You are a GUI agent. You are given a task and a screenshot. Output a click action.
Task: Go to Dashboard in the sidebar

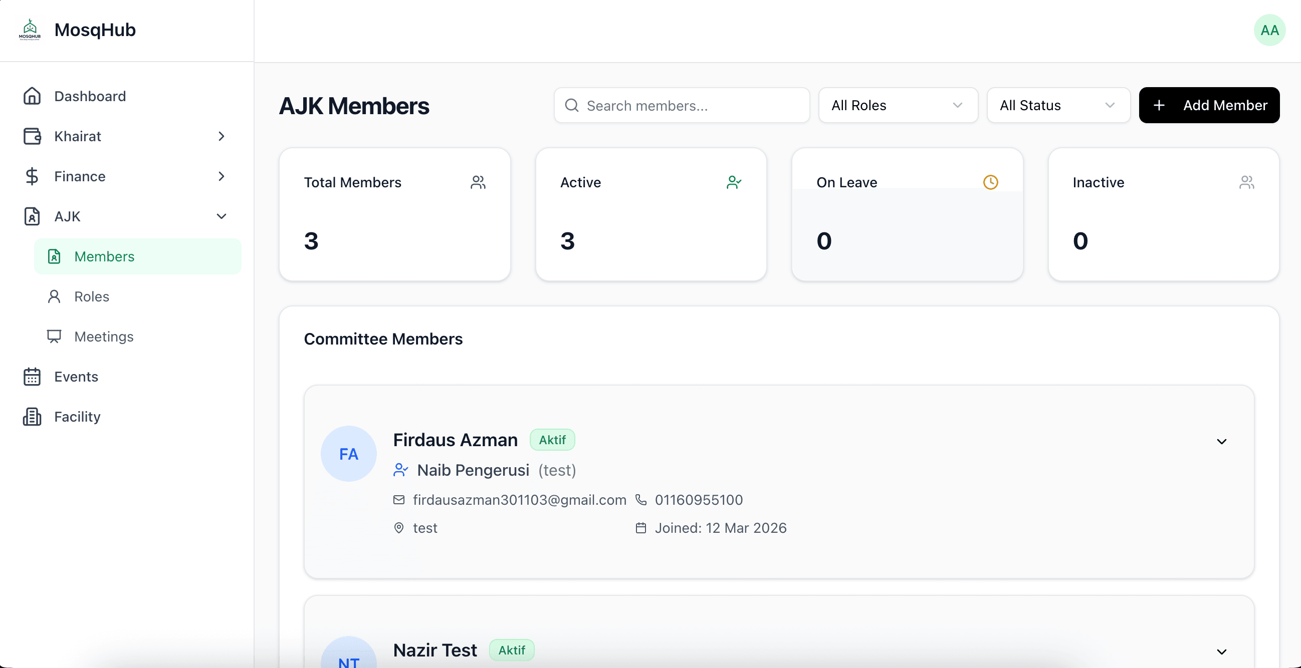point(126,96)
